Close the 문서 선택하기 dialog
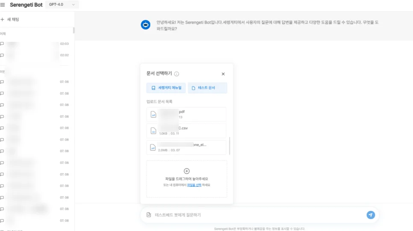Image resolution: width=413 pixels, height=231 pixels. coord(223,74)
